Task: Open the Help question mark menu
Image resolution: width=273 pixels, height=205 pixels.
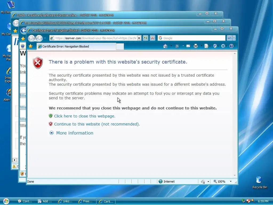Action: pos(232,46)
